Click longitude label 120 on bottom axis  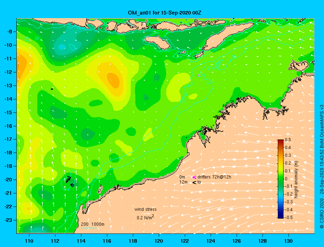point(159,241)
